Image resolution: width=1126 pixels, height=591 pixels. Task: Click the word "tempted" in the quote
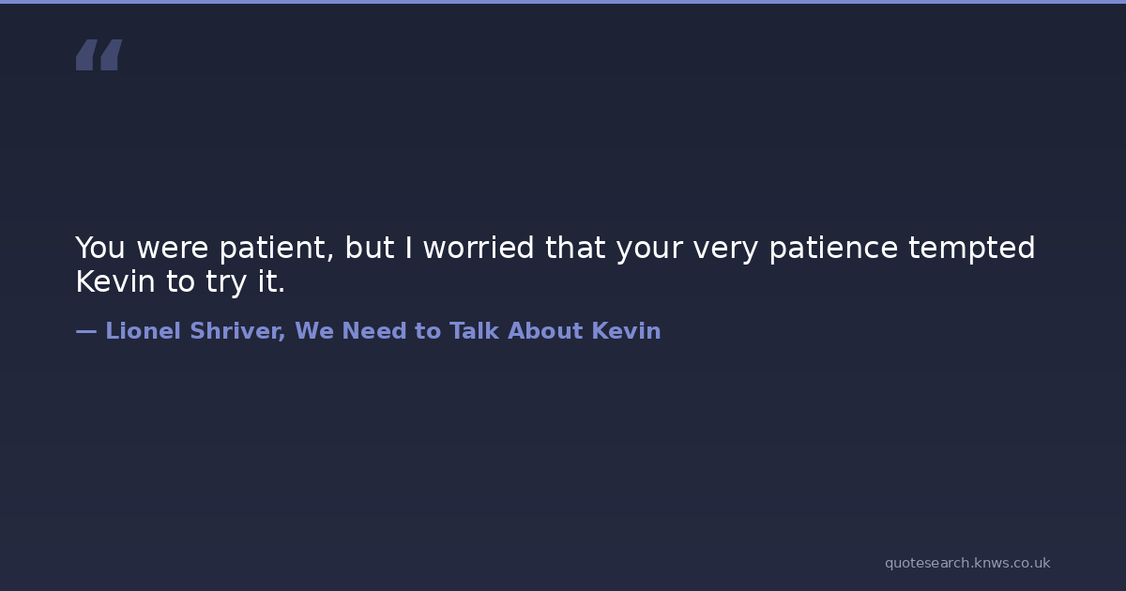tap(971, 249)
